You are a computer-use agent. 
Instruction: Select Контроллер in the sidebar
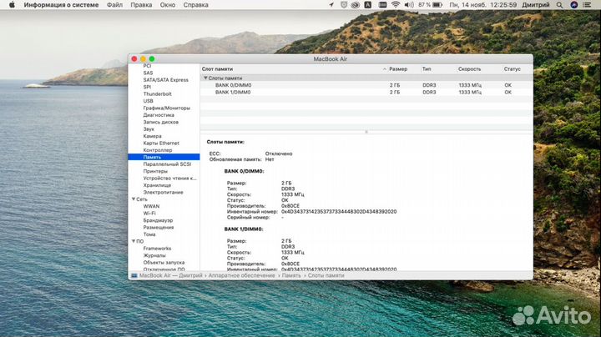[x=158, y=150]
